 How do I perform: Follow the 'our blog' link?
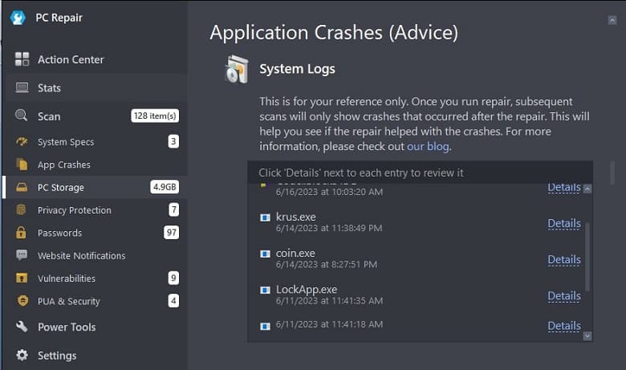(x=428, y=147)
